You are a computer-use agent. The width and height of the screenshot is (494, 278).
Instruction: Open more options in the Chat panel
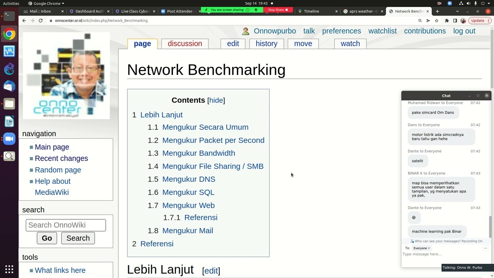point(486,248)
